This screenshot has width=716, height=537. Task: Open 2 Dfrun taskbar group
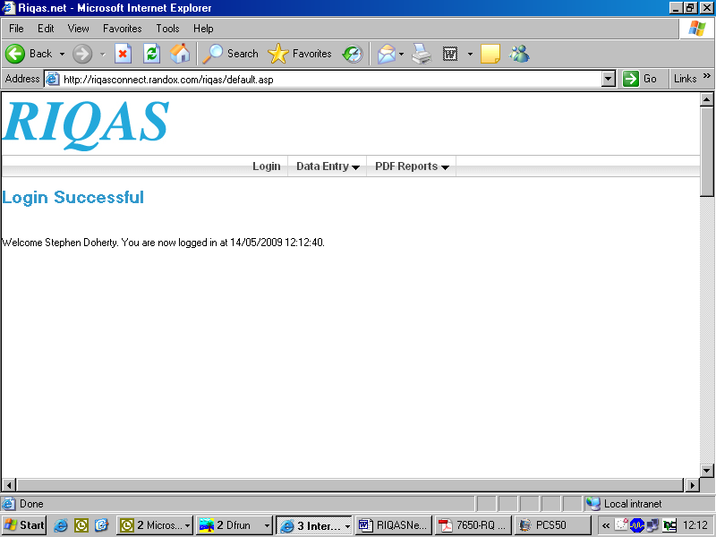(234, 525)
